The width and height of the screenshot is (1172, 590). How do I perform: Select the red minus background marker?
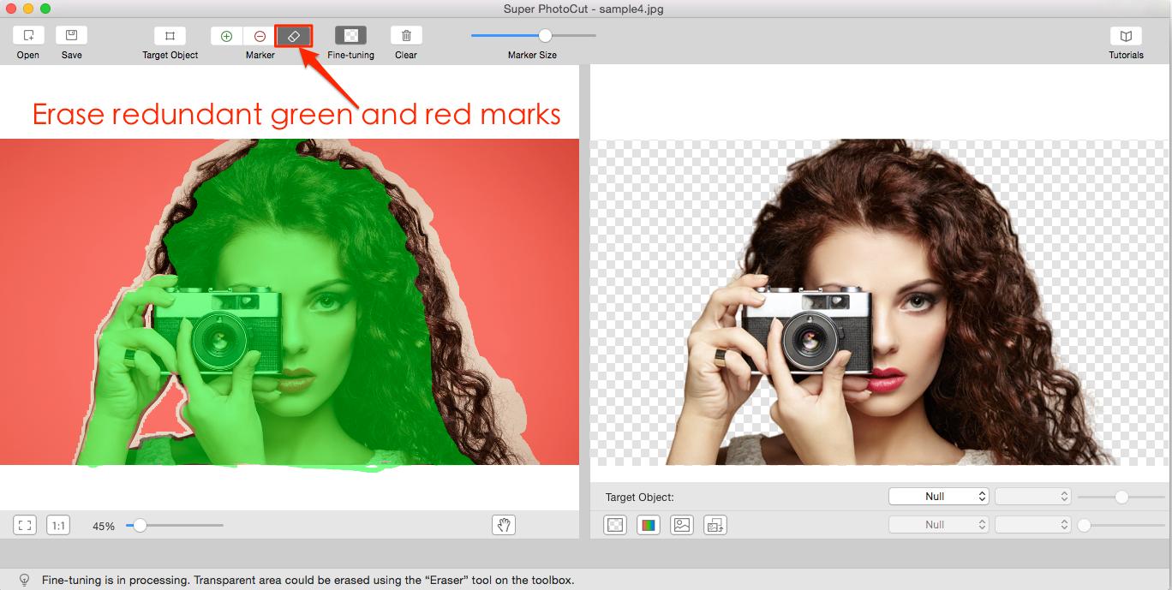[x=260, y=36]
